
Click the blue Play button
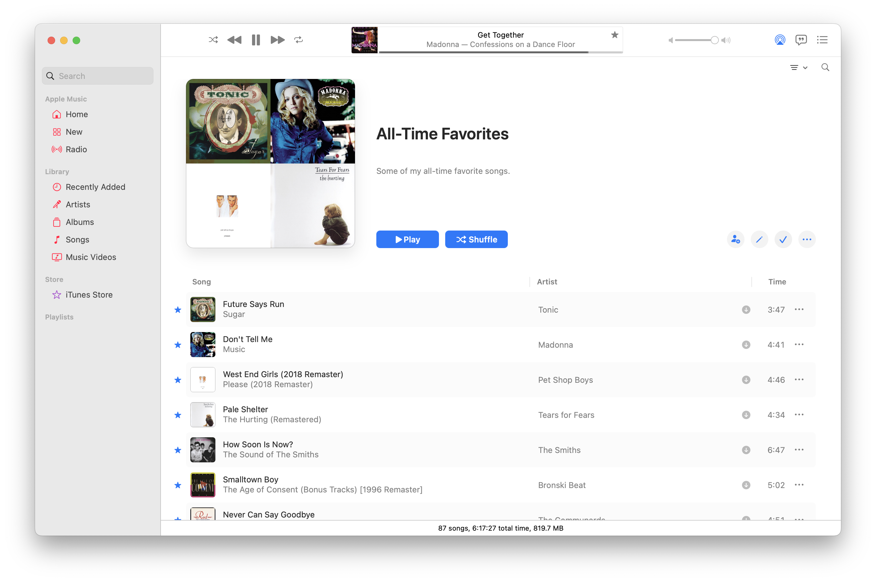click(407, 239)
